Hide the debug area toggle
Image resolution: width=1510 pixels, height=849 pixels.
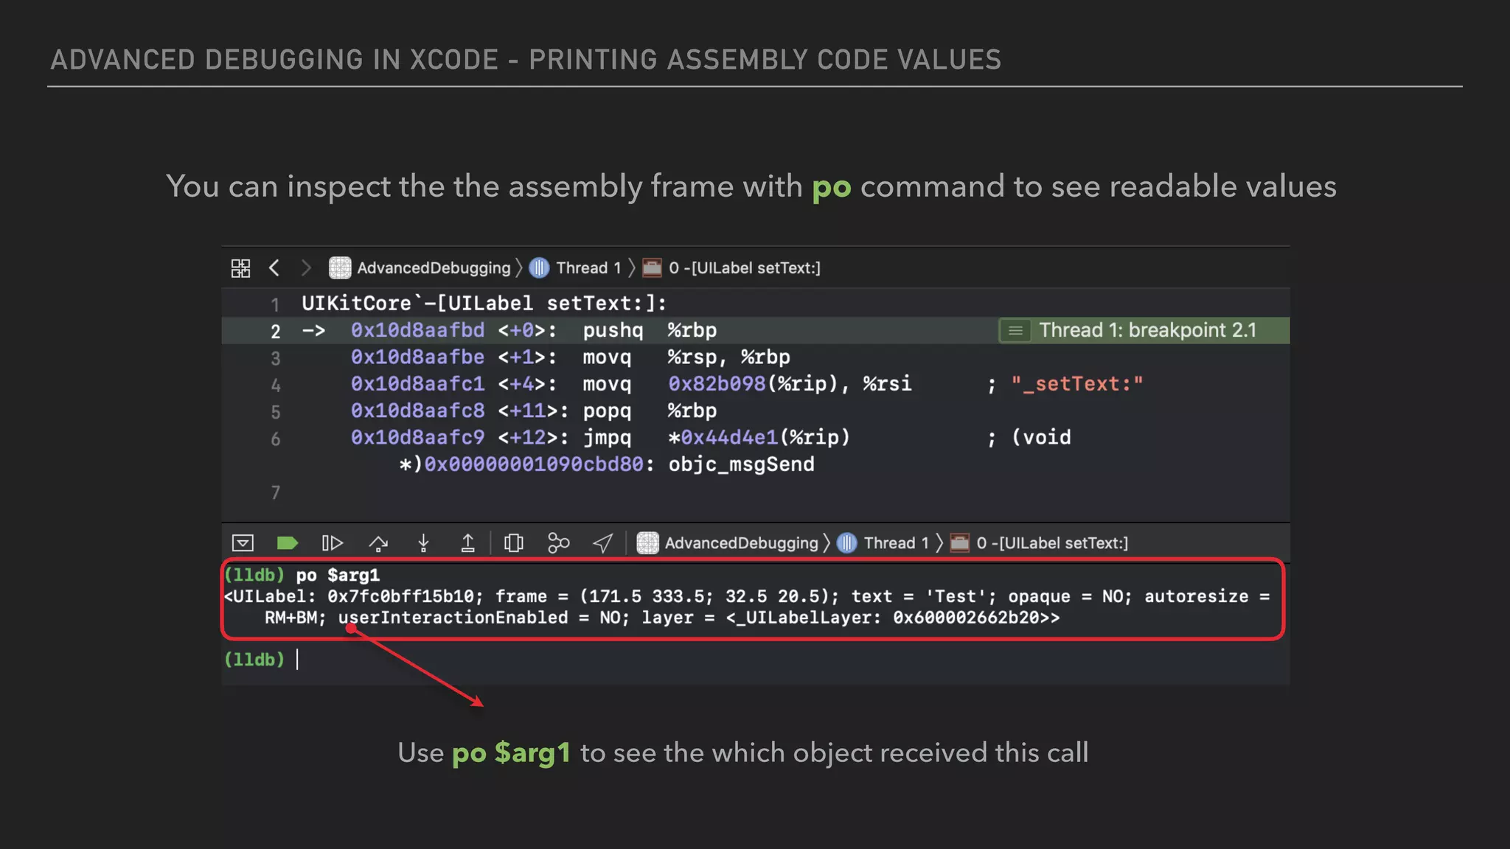click(x=243, y=543)
